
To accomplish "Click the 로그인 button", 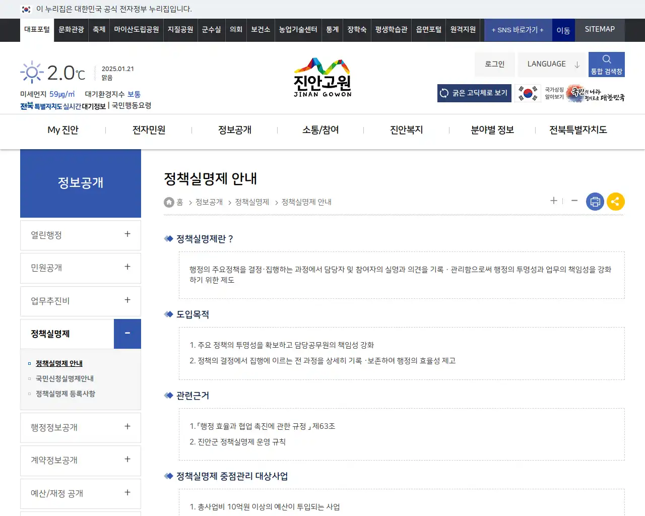I will [x=494, y=64].
